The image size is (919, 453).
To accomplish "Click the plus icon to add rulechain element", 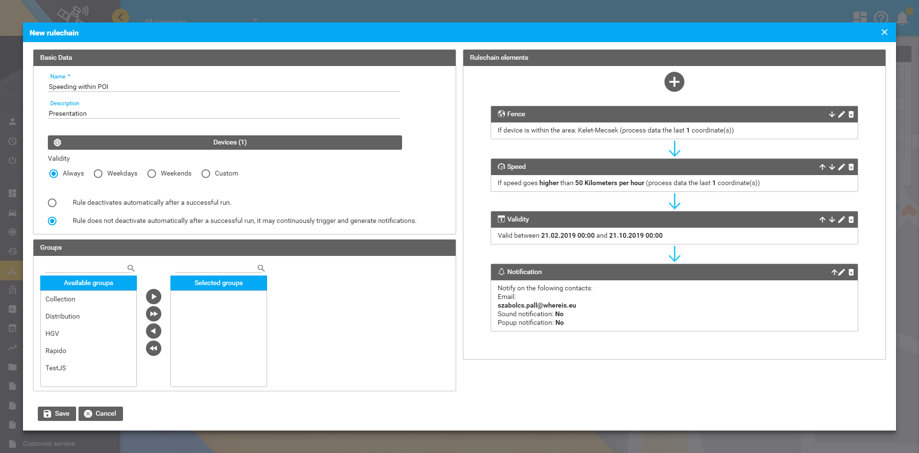I will click(674, 82).
